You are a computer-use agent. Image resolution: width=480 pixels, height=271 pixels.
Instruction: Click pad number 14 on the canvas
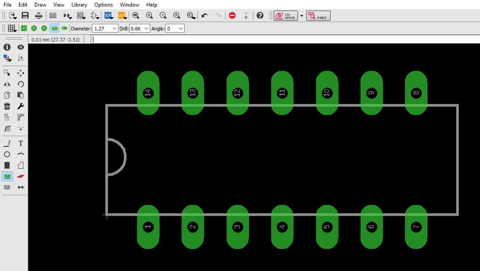click(x=148, y=93)
